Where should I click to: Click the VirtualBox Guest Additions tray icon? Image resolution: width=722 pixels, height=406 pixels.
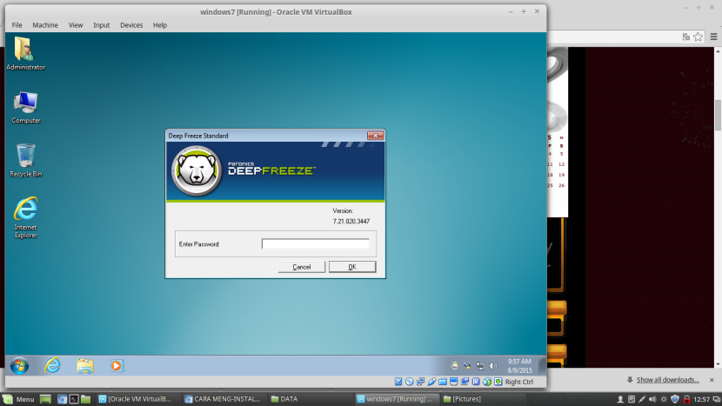click(467, 366)
